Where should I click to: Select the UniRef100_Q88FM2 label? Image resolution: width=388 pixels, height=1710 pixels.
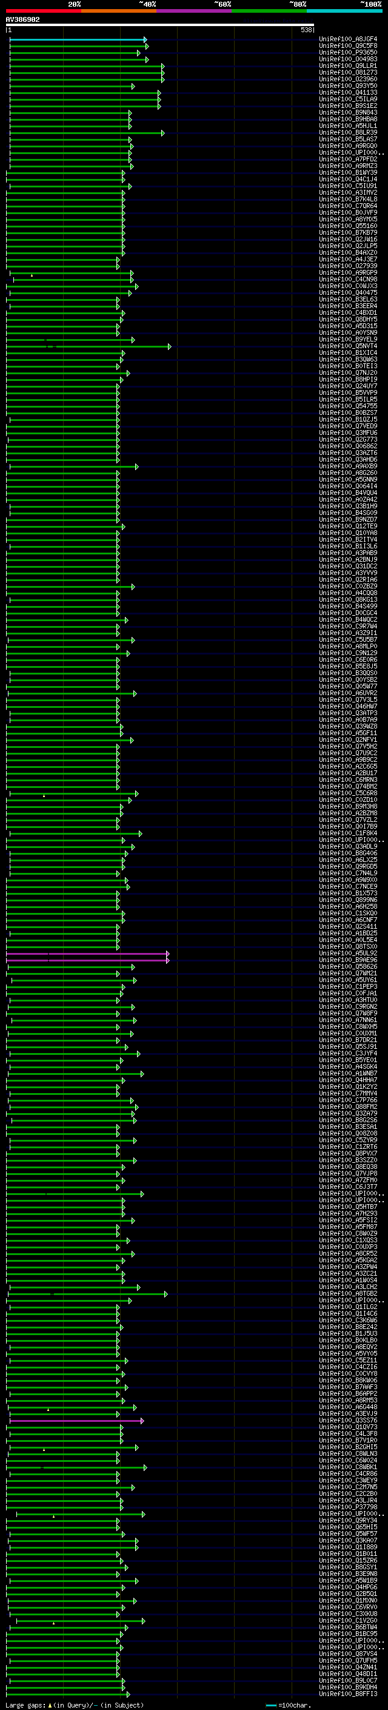click(x=348, y=1106)
